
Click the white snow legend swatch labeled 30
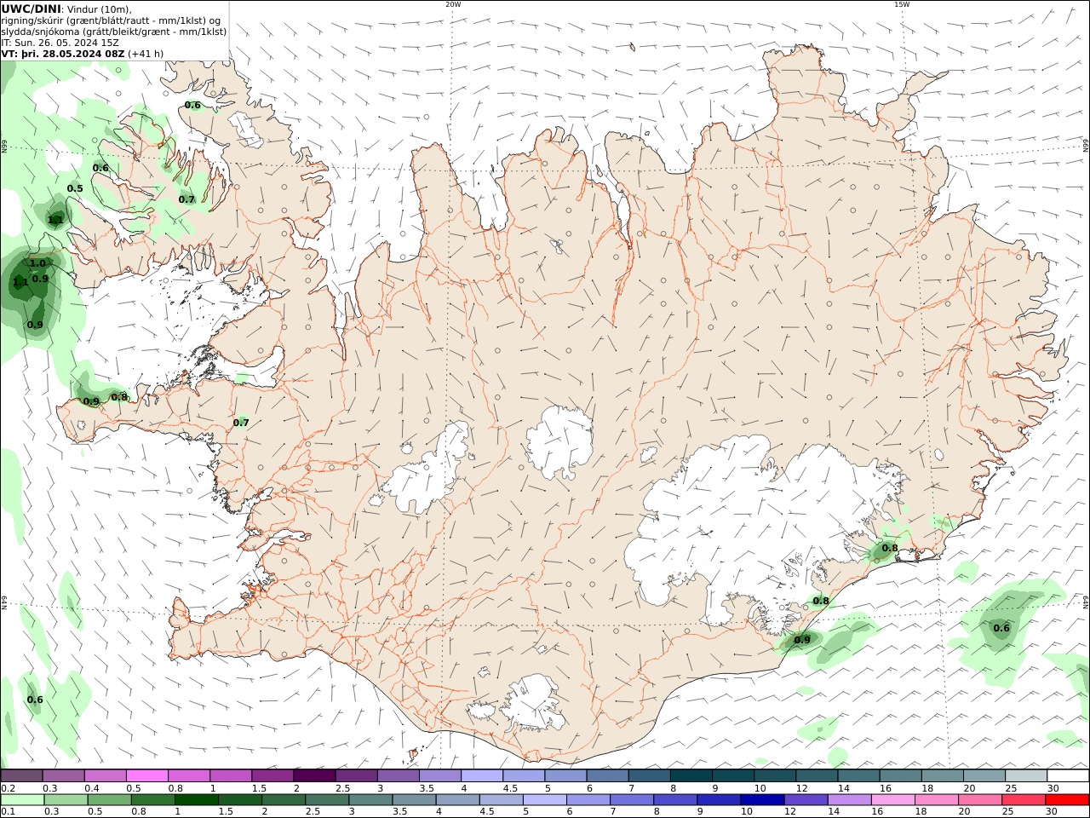1068,775
